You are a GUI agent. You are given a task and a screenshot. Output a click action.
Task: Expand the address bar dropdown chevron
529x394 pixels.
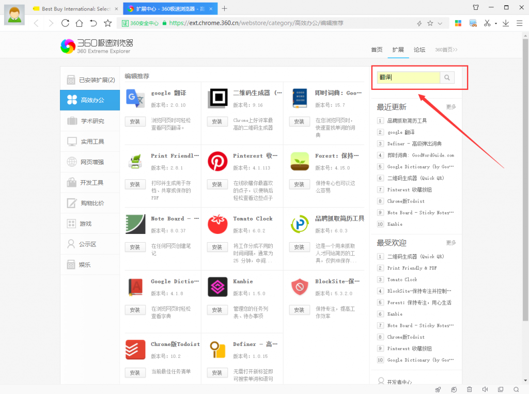click(x=440, y=23)
